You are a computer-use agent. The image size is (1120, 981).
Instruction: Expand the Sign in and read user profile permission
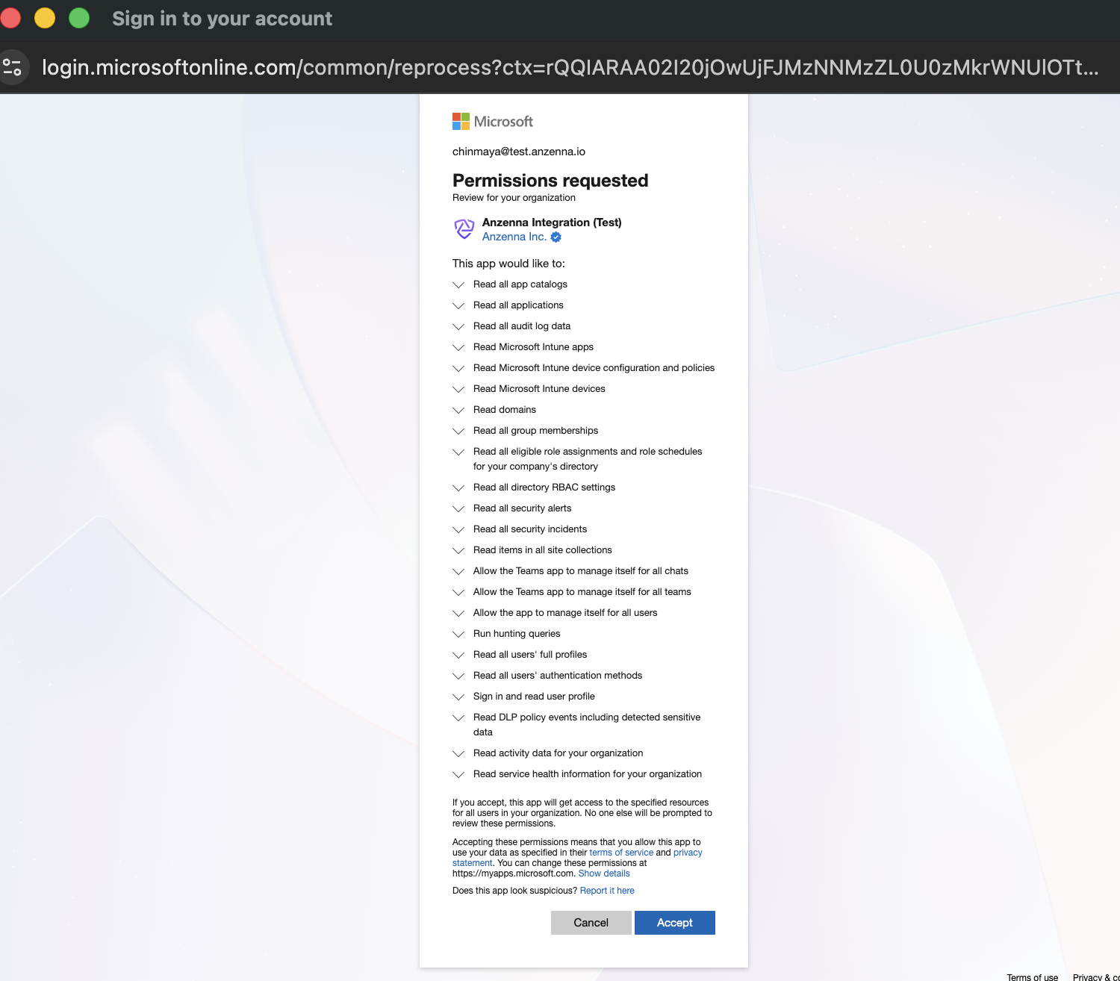(x=458, y=697)
